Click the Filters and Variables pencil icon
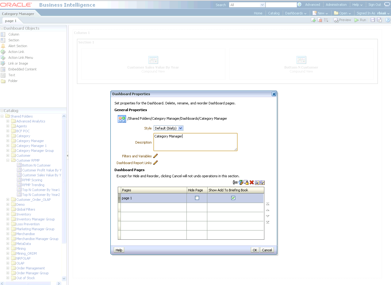Screen dimensions: 391x285 click(x=155, y=156)
